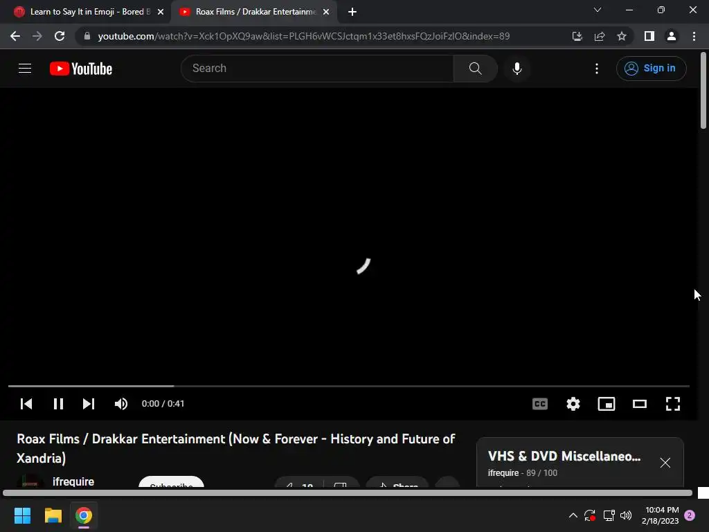Viewport: 709px width, 532px height.
Task: Open playlist owner ifrequire link in playlist panel
Action: tap(503, 472)
